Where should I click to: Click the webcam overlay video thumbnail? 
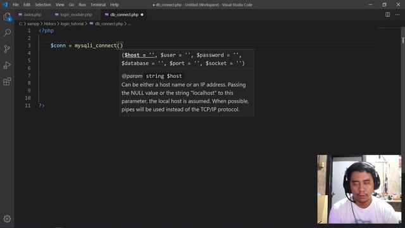tap(359, 189)
